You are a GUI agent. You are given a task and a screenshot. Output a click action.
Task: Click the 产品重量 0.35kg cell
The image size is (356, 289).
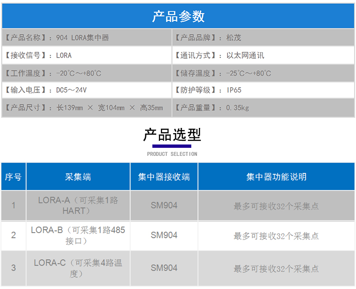[x=263, y=108]
